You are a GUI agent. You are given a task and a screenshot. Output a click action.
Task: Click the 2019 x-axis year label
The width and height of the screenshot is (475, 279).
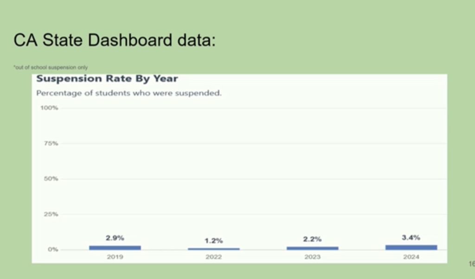[x=115, y=257]
